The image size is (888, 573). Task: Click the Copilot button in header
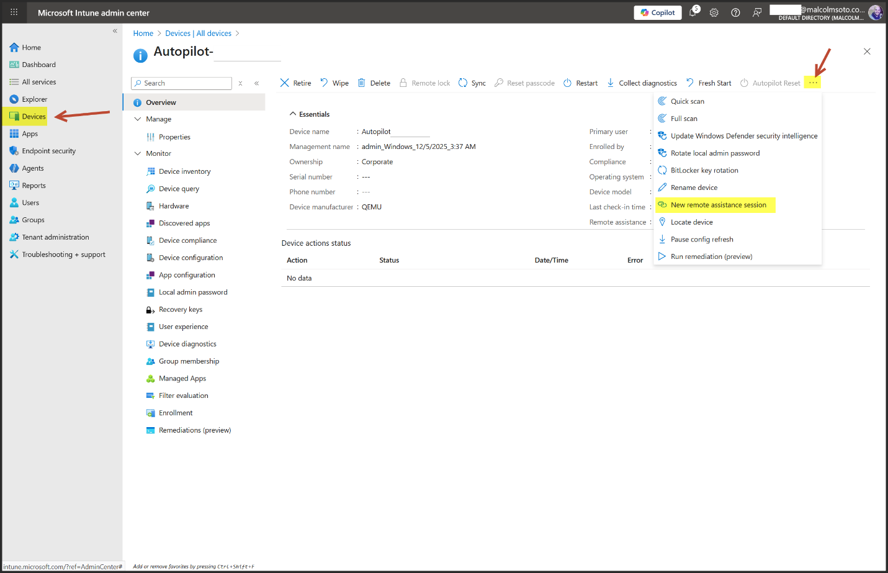657,12
